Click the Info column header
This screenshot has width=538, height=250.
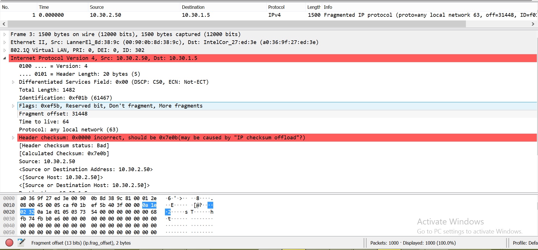click(430, 7)
